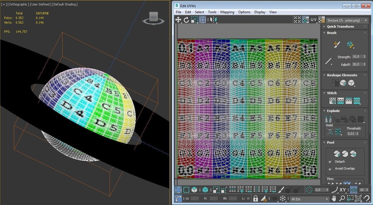This screenshot has height=205, width=373.
Task: Select the Freeform mode tool
Action: click(203, 20)
